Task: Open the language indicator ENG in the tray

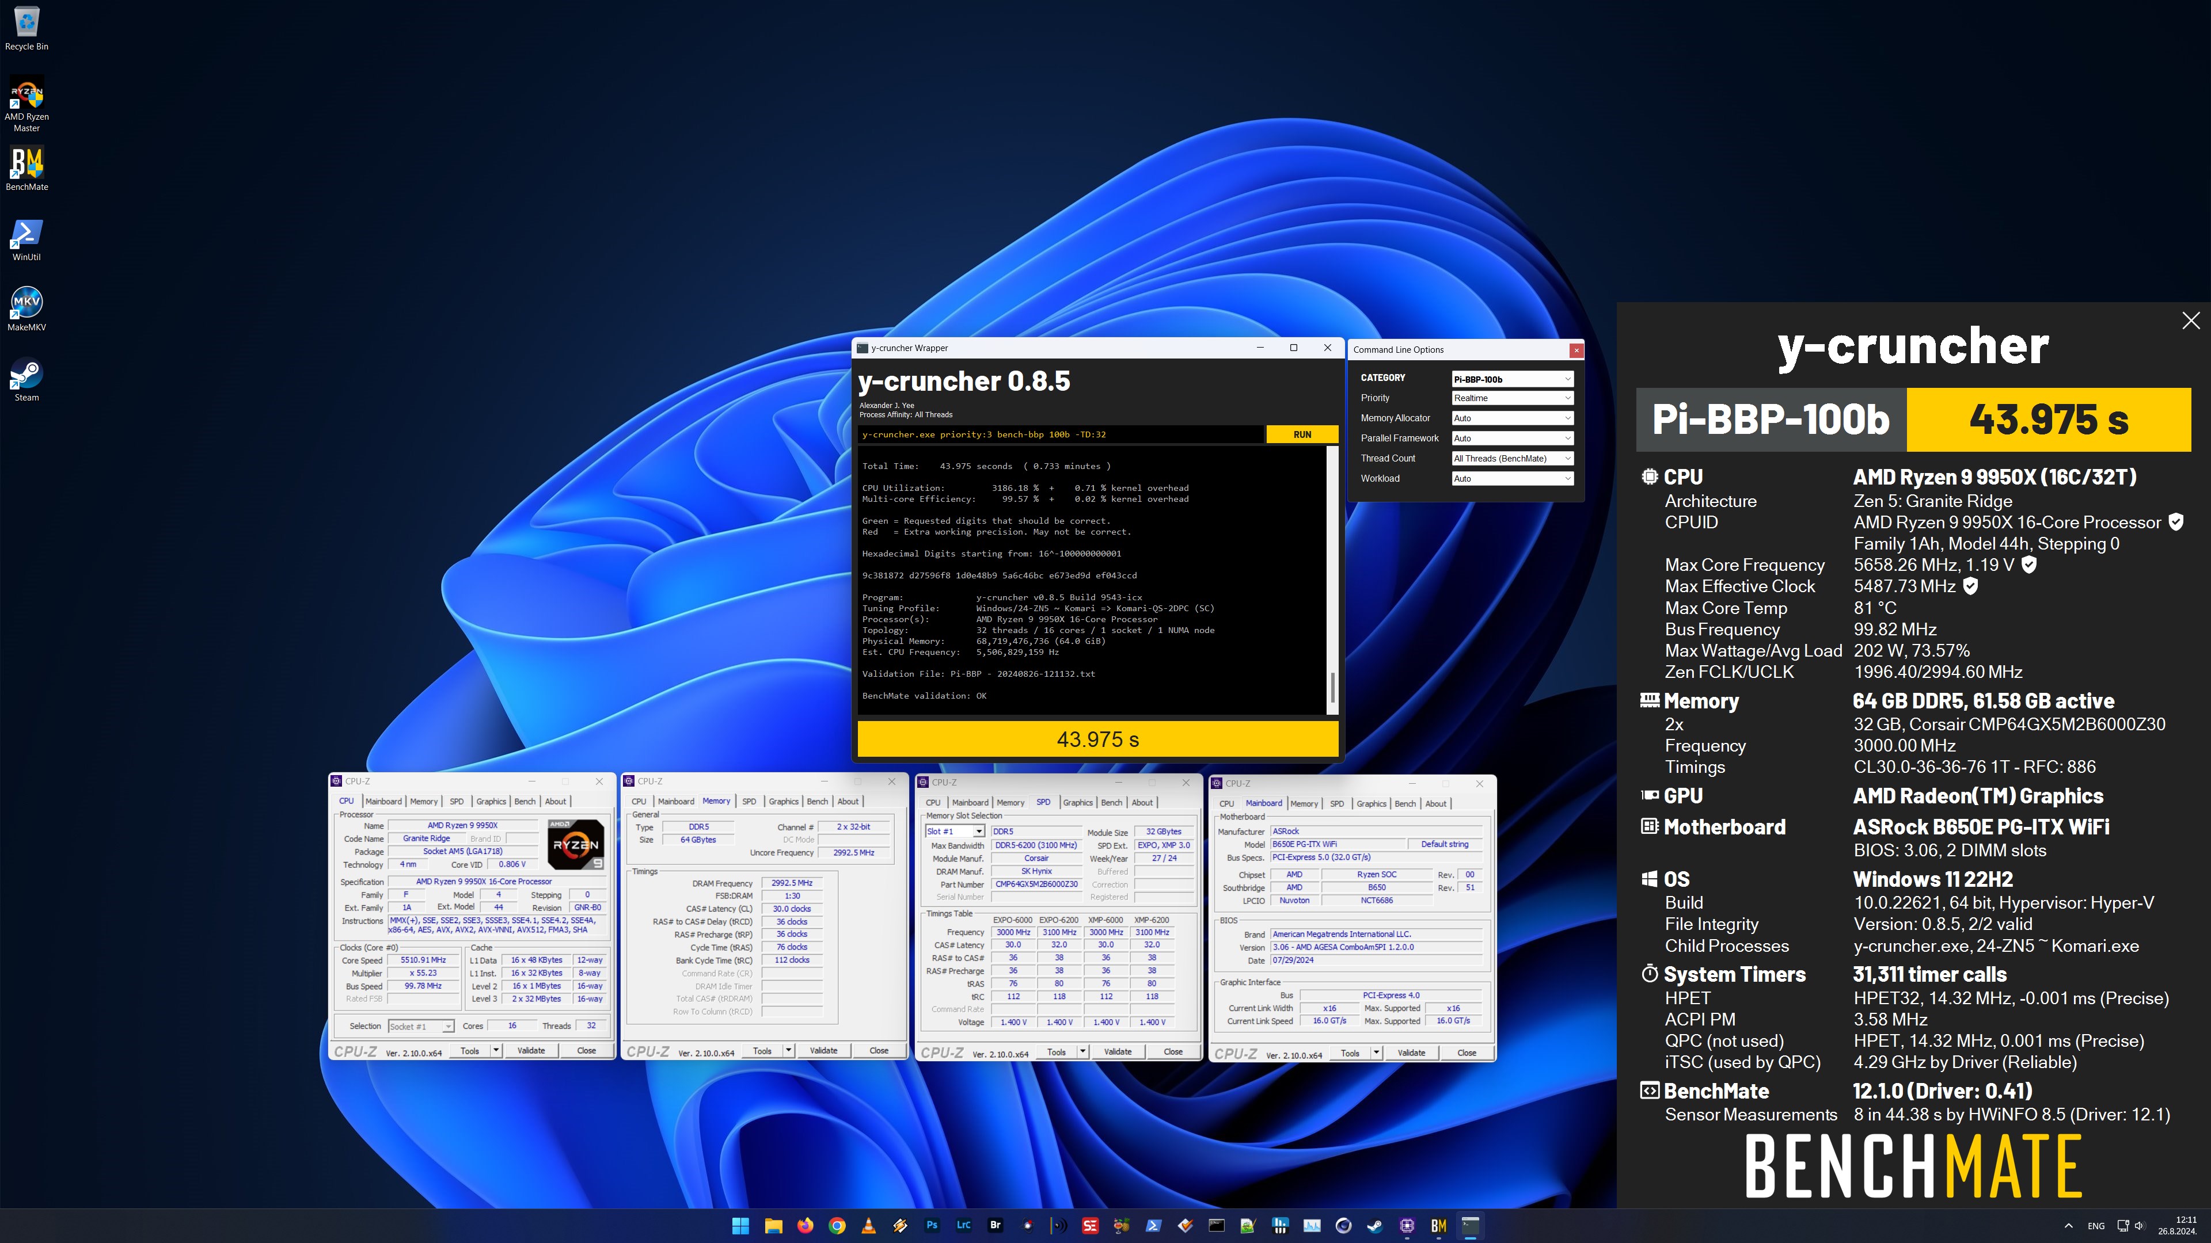Action: tap(2096, 1226)
